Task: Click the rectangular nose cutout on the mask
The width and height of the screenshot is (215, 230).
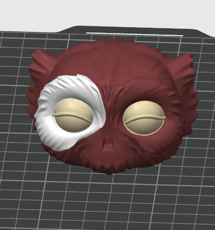Action: pyautogui.click(x=108, y=144)
